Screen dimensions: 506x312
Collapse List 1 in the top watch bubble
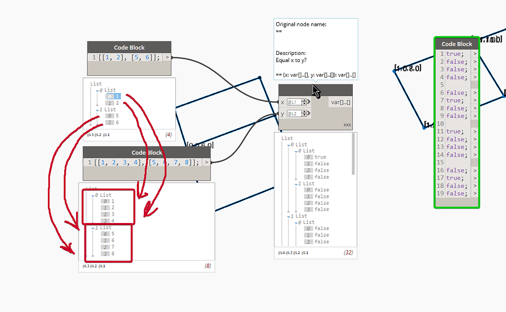point(97,109)
